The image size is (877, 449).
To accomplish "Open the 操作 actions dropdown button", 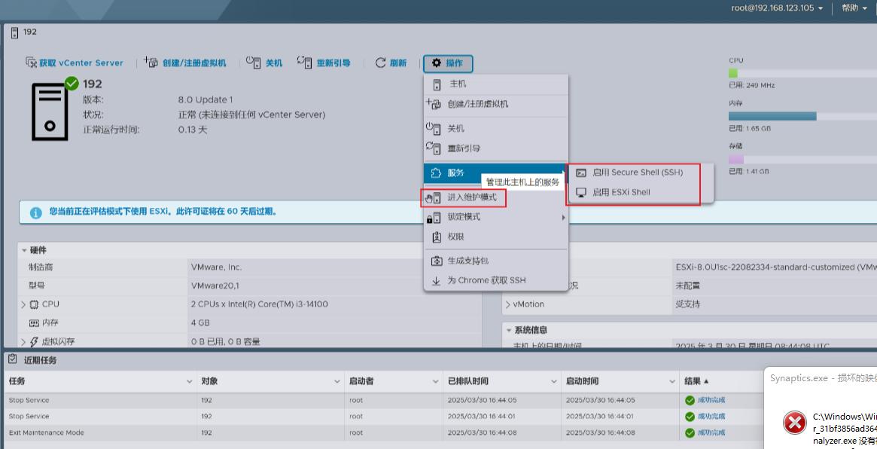I will pos(448,63).
